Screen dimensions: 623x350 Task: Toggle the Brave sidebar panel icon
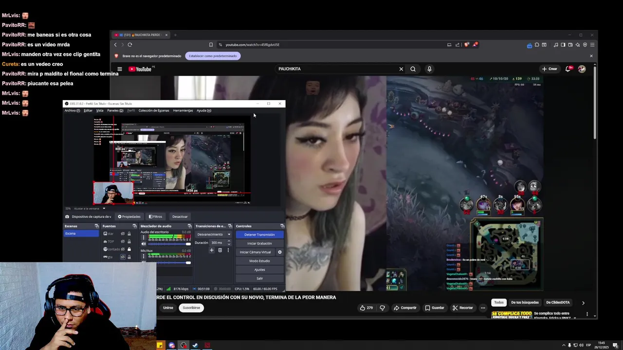[x=563, y=45]
